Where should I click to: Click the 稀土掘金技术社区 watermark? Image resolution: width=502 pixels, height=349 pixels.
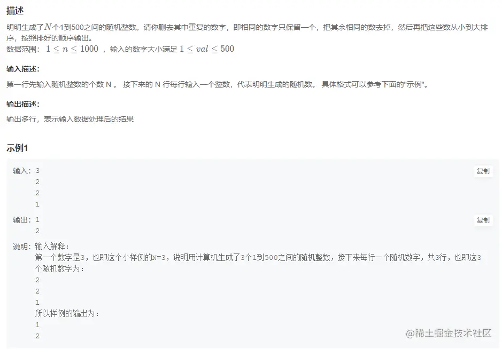tap(449, 334)
